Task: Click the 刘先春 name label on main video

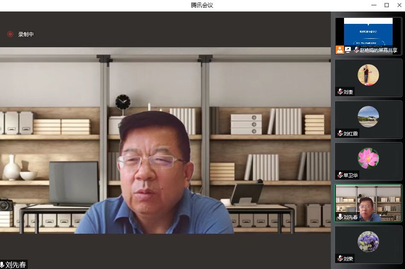Action: tap(16, 265)
